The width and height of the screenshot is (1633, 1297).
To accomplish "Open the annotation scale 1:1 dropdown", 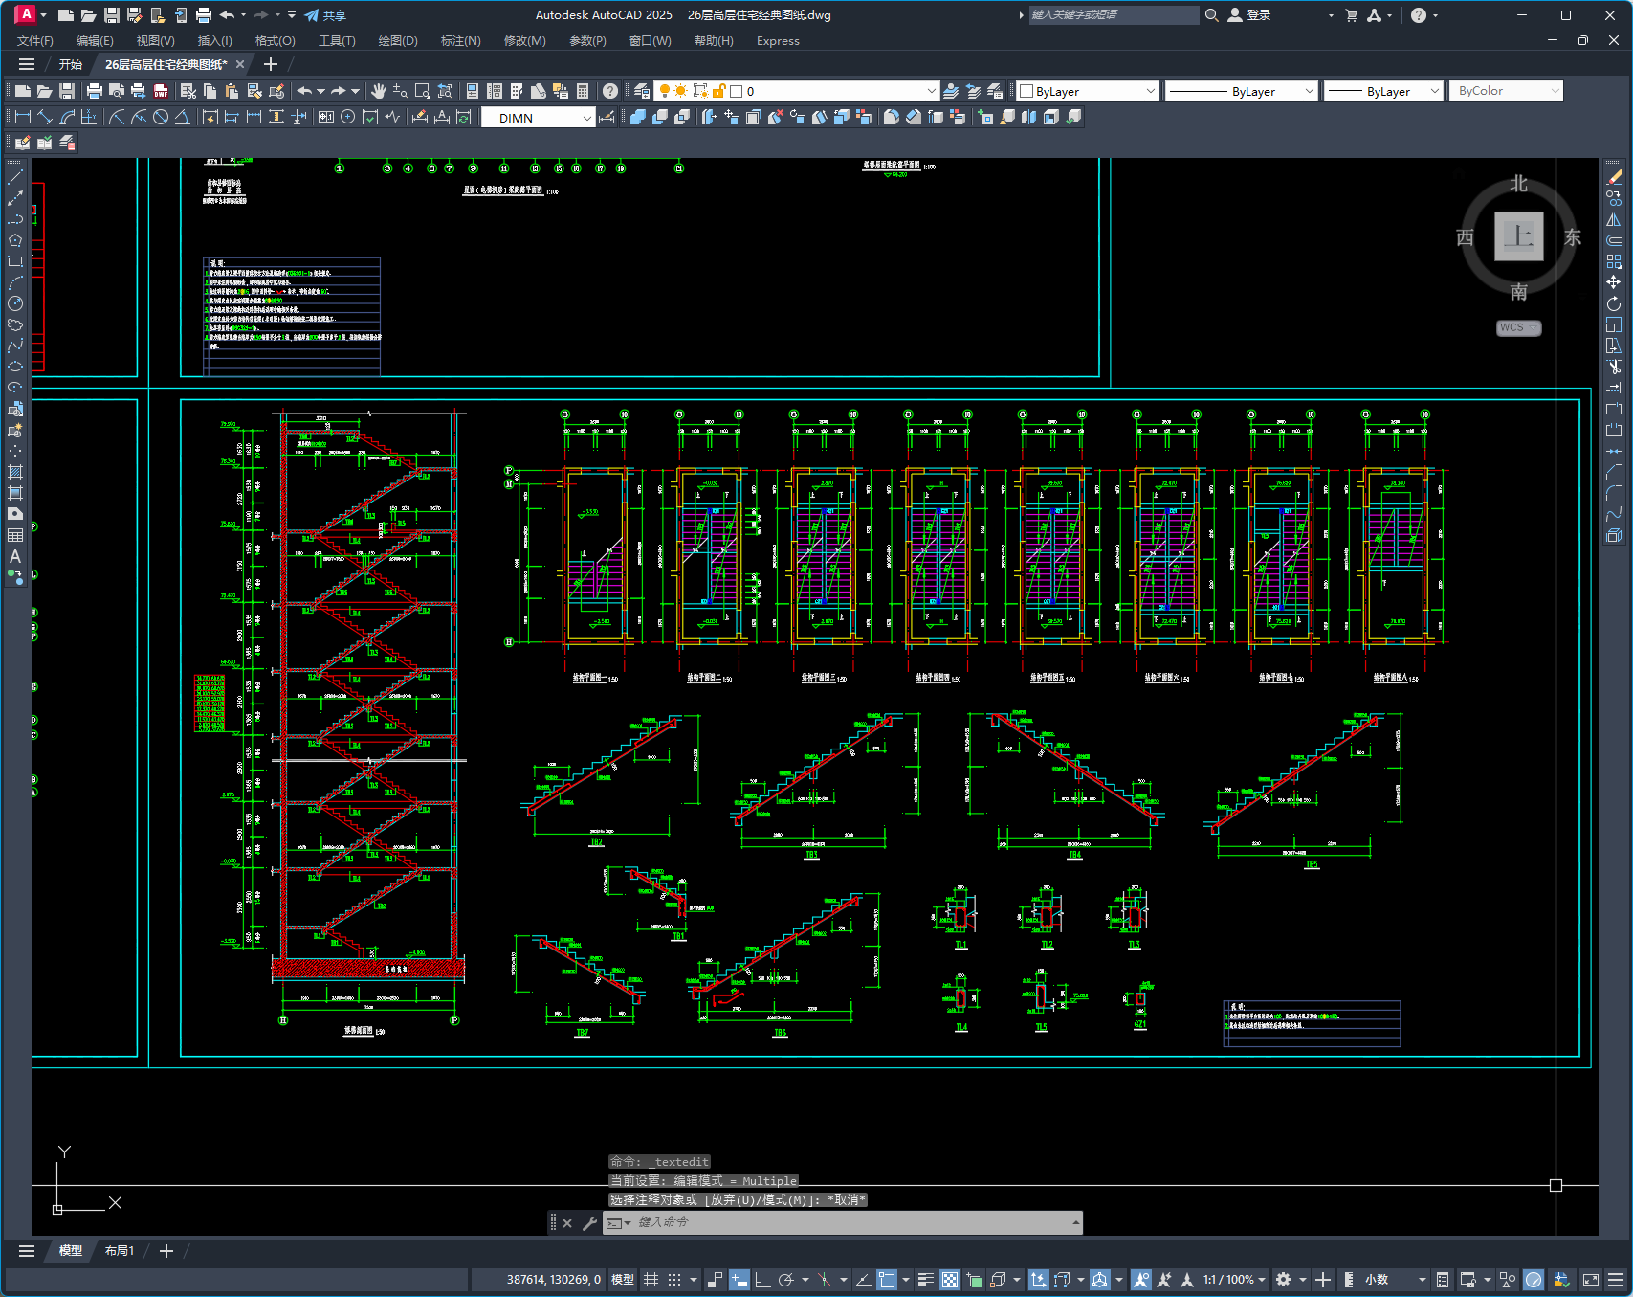I will [x=1235, y=1280].
